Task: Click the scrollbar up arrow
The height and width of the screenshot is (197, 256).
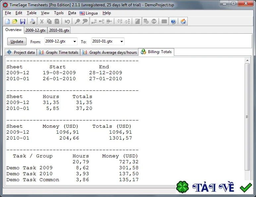Action: (247, 60)
